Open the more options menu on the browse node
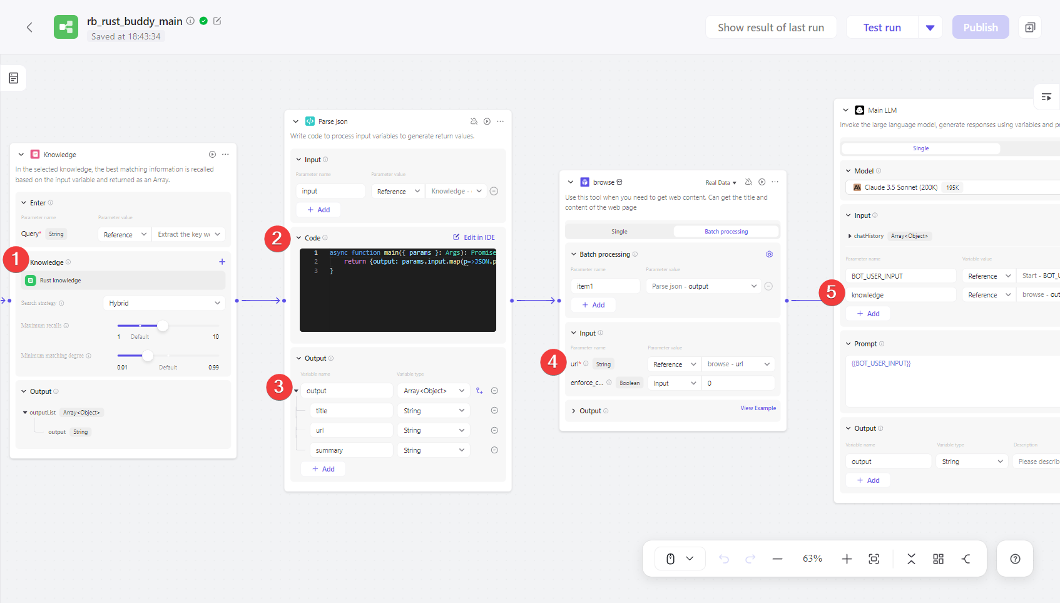The image size is (1060, 603). tap(775, 182)
